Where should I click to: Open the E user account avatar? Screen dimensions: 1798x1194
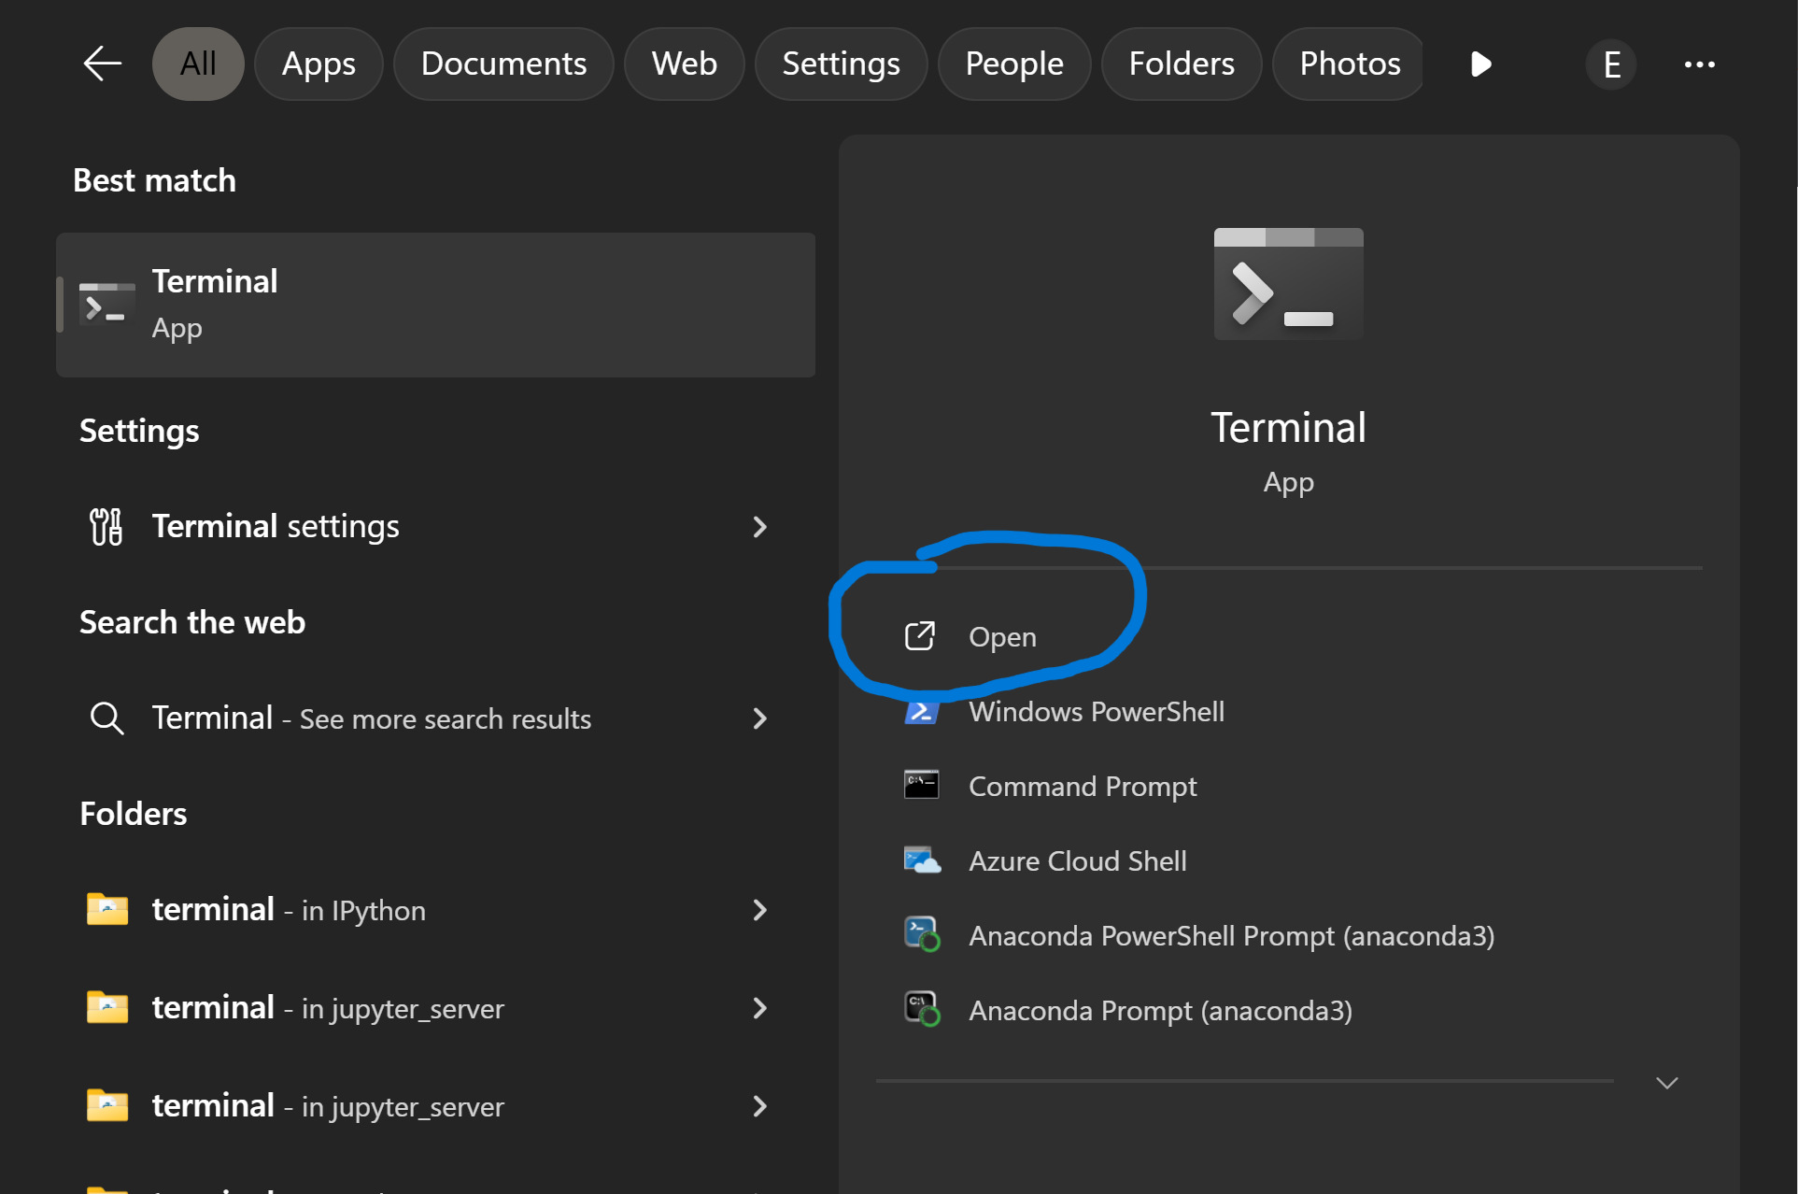tap(1611, 64)
